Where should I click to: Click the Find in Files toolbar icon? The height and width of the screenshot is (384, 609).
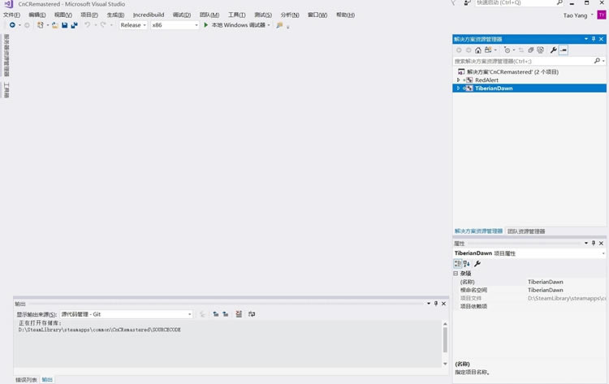pyautogui.click(x=279, y=25)
